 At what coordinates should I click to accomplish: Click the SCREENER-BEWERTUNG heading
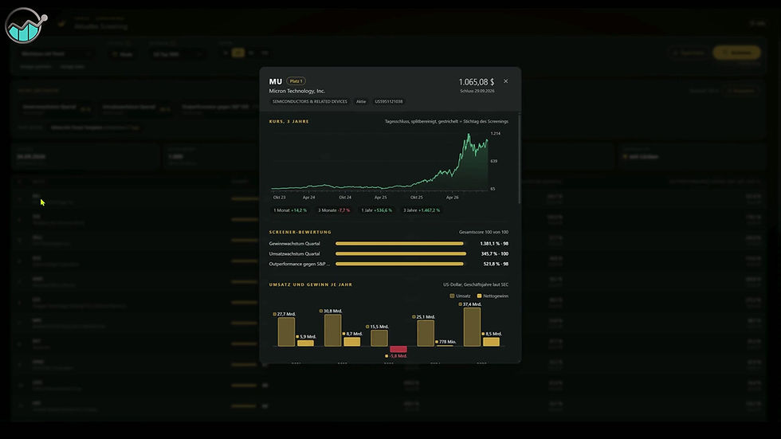(300, 233)
